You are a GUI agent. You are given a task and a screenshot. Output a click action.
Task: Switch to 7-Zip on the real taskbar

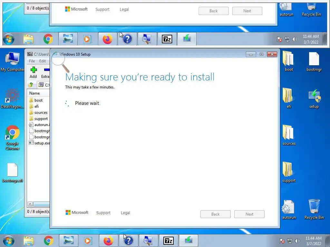(168, 241)
